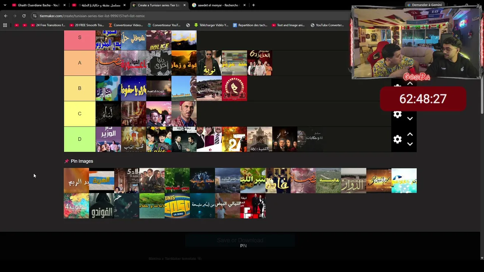
Task: Open the first YouTube bookmark icon
Action: [x=17, y=25]
